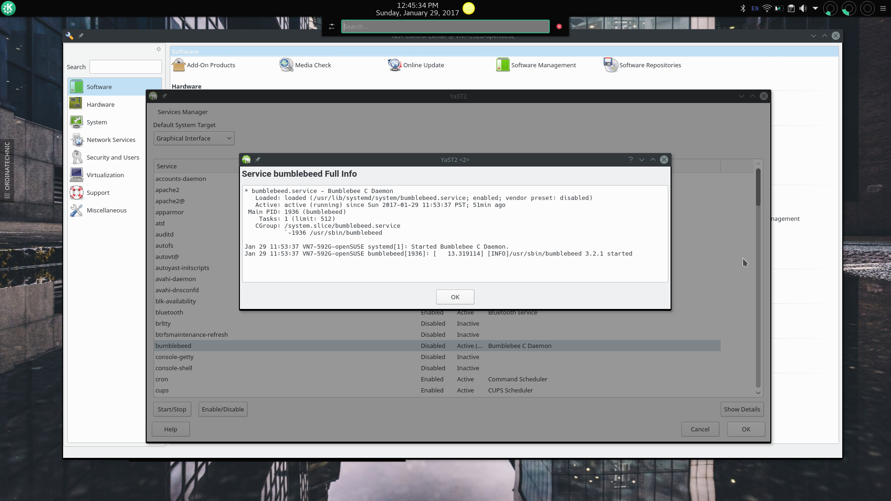Open the Wi-Fi network tray icon
This screenshot has height=501, width=891.
(767, 8)
